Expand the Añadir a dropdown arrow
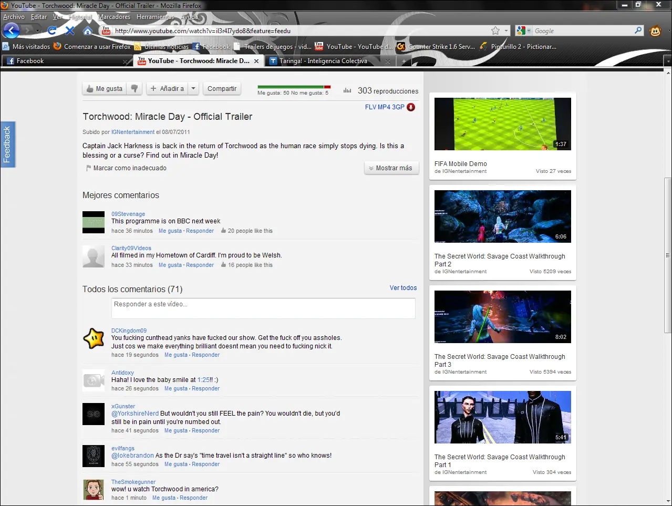The height and width of the screenshot is (506, 672). 193,89
